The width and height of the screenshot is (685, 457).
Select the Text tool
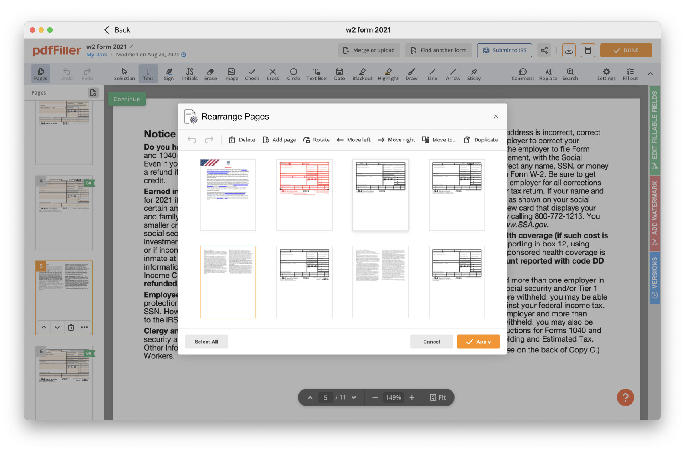(148, 74)
